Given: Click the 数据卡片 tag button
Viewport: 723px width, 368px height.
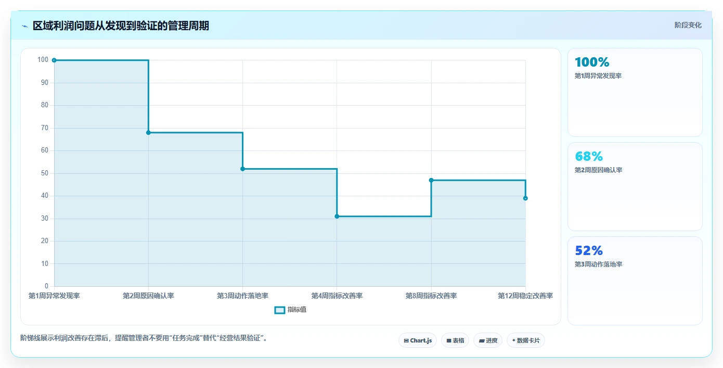Looking at the screenshot, I should (x=526, y=340).
